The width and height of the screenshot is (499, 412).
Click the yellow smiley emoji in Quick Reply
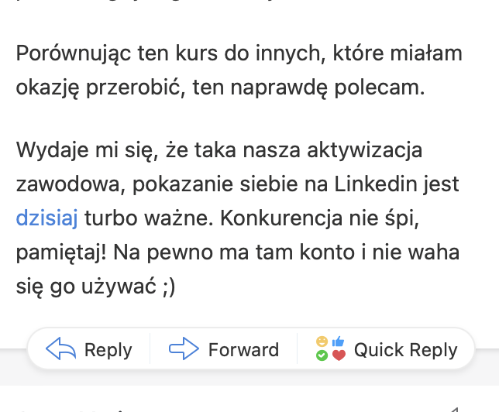322,342
